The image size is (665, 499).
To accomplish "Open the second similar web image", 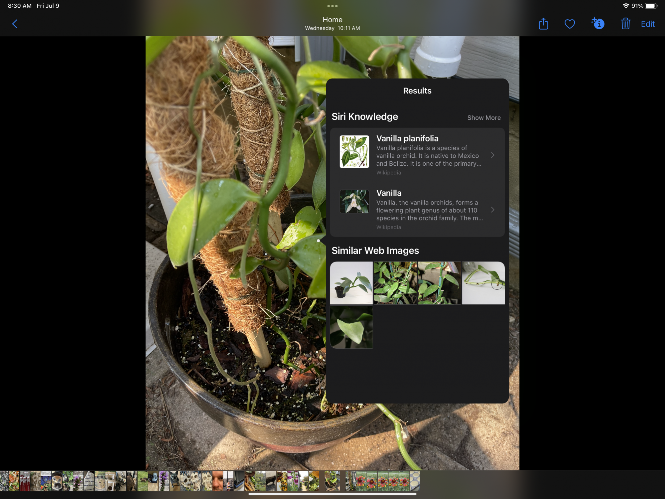I will pos(395,283).
